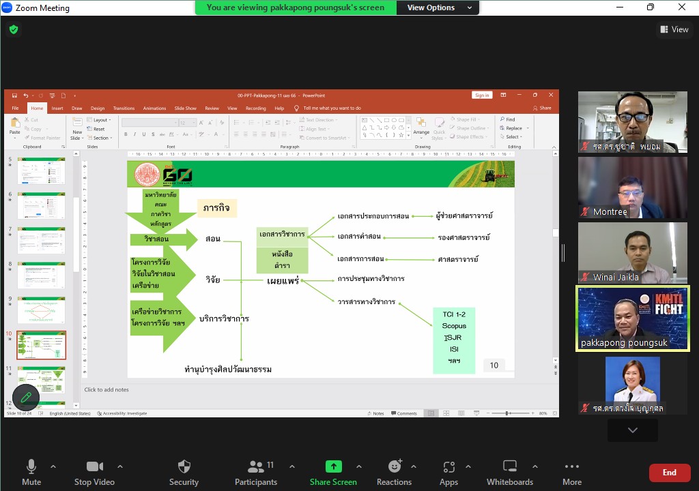This screenshot has height=491, width=699.
Task: Switch to Slide Sorter view in status bar
Action: pos(446,413)
